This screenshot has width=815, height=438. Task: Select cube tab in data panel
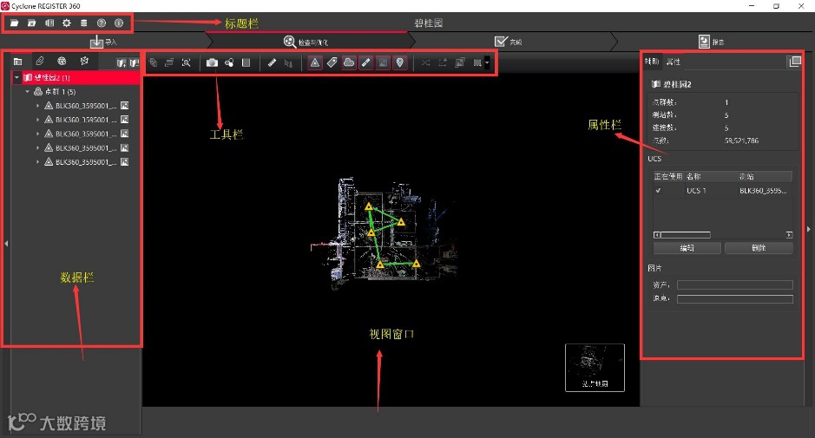pos(84,62)
